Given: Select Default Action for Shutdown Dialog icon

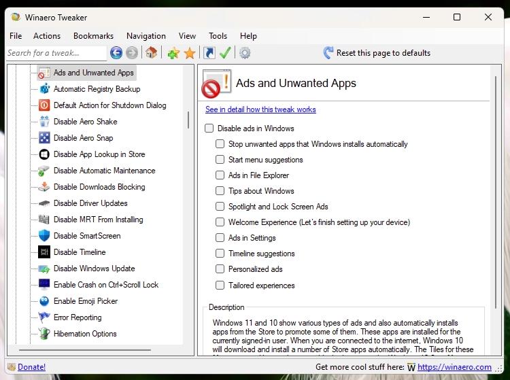Looking at the screenshot, I should (x=44, y=105).
